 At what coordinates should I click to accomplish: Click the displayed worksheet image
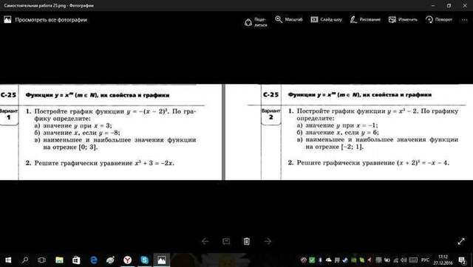(236, 132)
